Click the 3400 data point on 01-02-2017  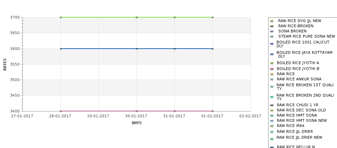[213, 111]
